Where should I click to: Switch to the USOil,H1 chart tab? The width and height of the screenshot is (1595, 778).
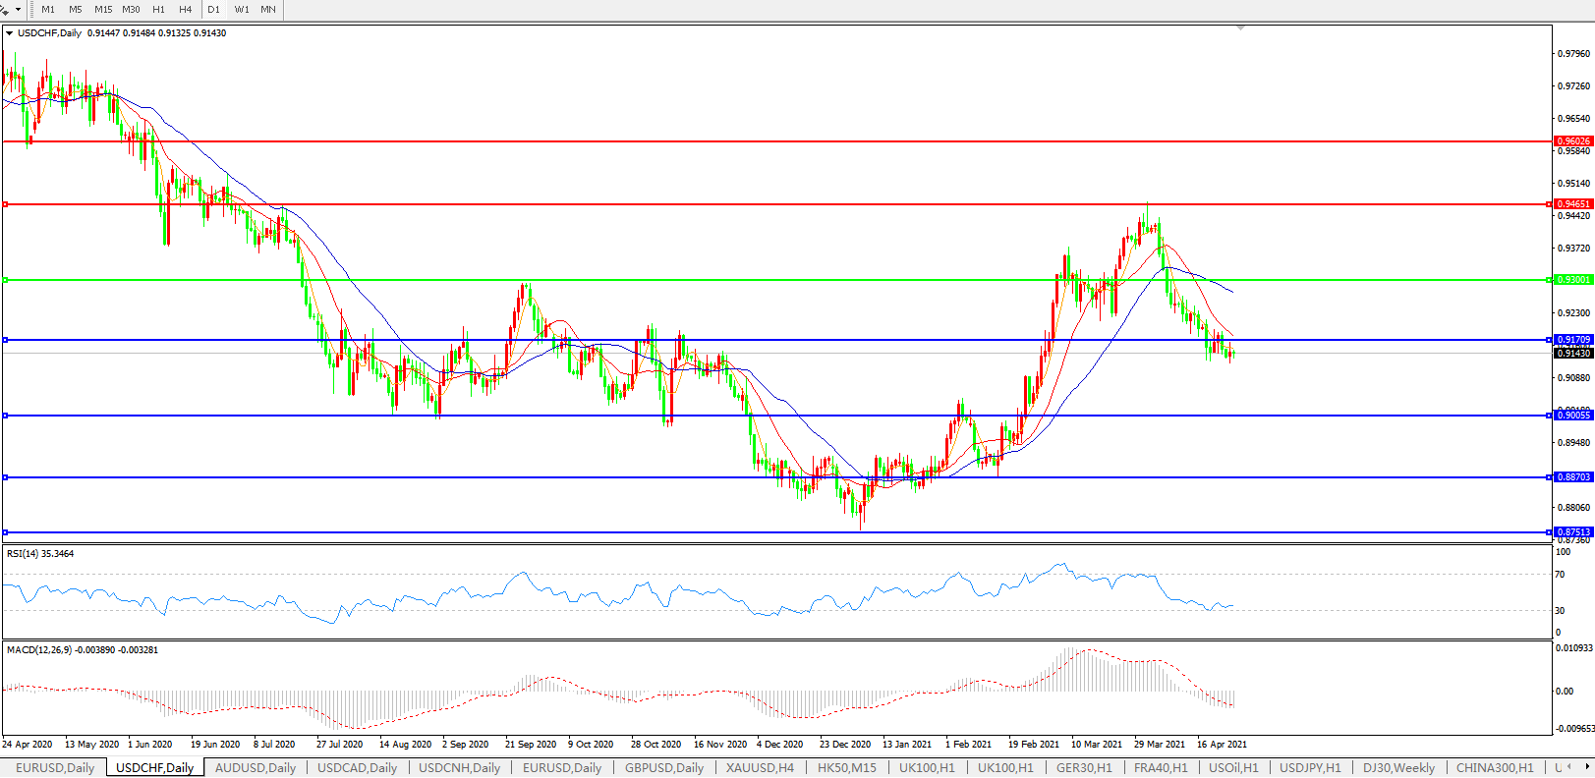pyautogui.click(x=1233, y=767)
